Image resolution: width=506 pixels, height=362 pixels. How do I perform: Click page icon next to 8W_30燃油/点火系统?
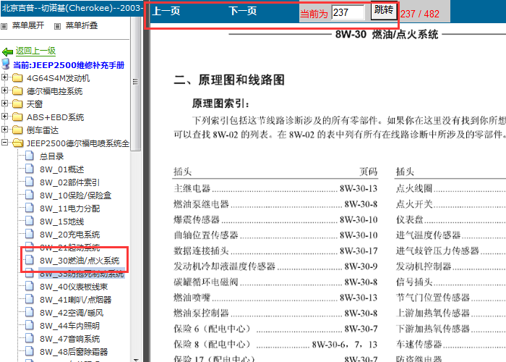(30, 260)
